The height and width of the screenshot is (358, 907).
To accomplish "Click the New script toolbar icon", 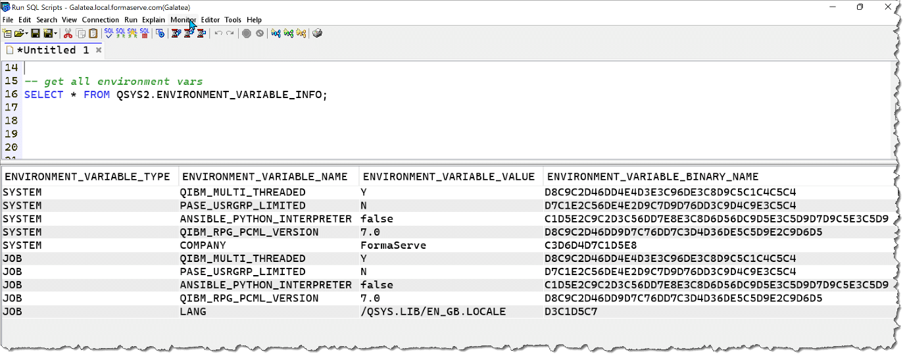I will [7, 34].
